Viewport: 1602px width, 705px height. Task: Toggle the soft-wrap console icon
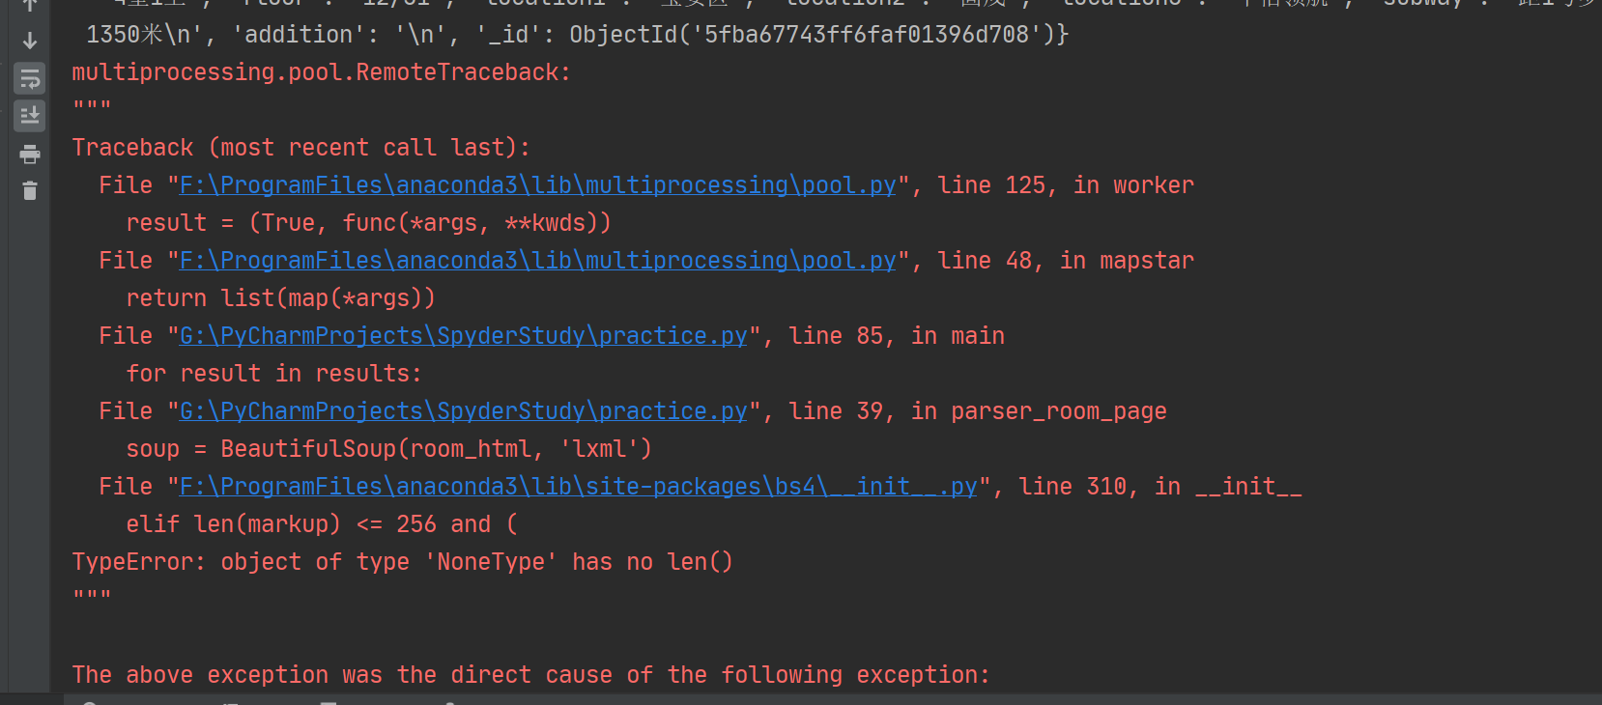(30, 78)
